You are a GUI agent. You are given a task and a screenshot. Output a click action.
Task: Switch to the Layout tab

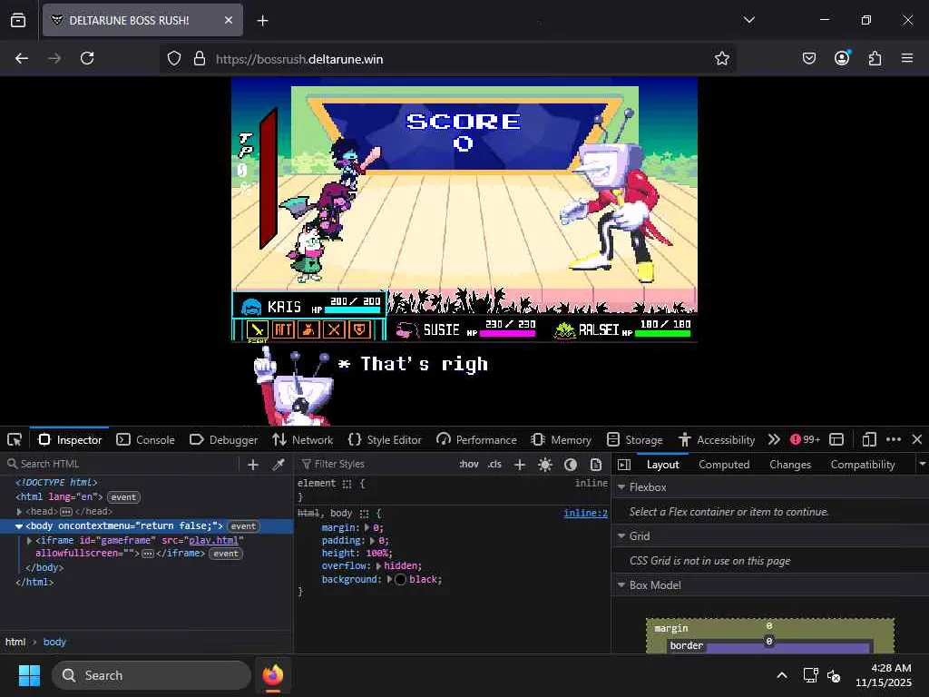coord(662,465)
